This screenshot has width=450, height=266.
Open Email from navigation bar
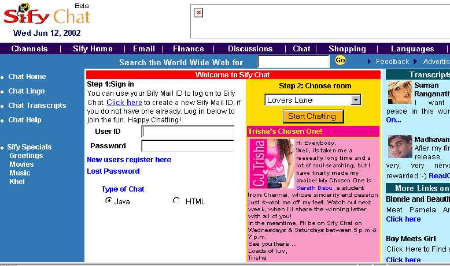coord(144,48)
